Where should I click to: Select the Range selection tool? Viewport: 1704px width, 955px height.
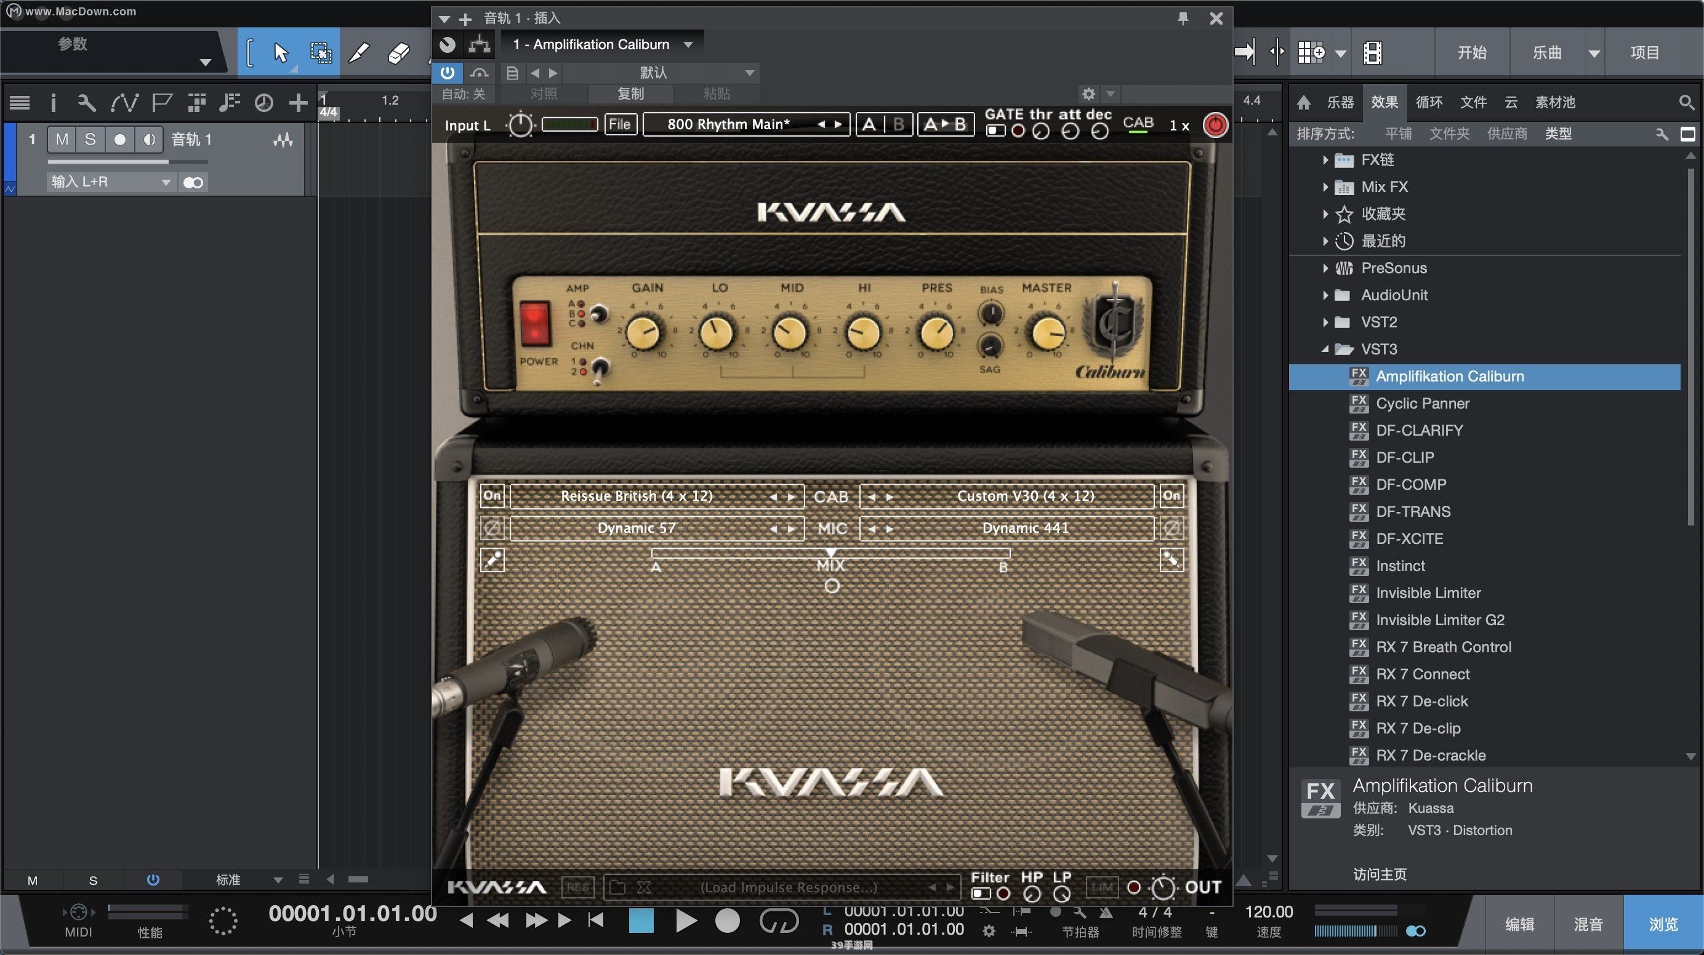pyautogui.click(x=321, y=52)
